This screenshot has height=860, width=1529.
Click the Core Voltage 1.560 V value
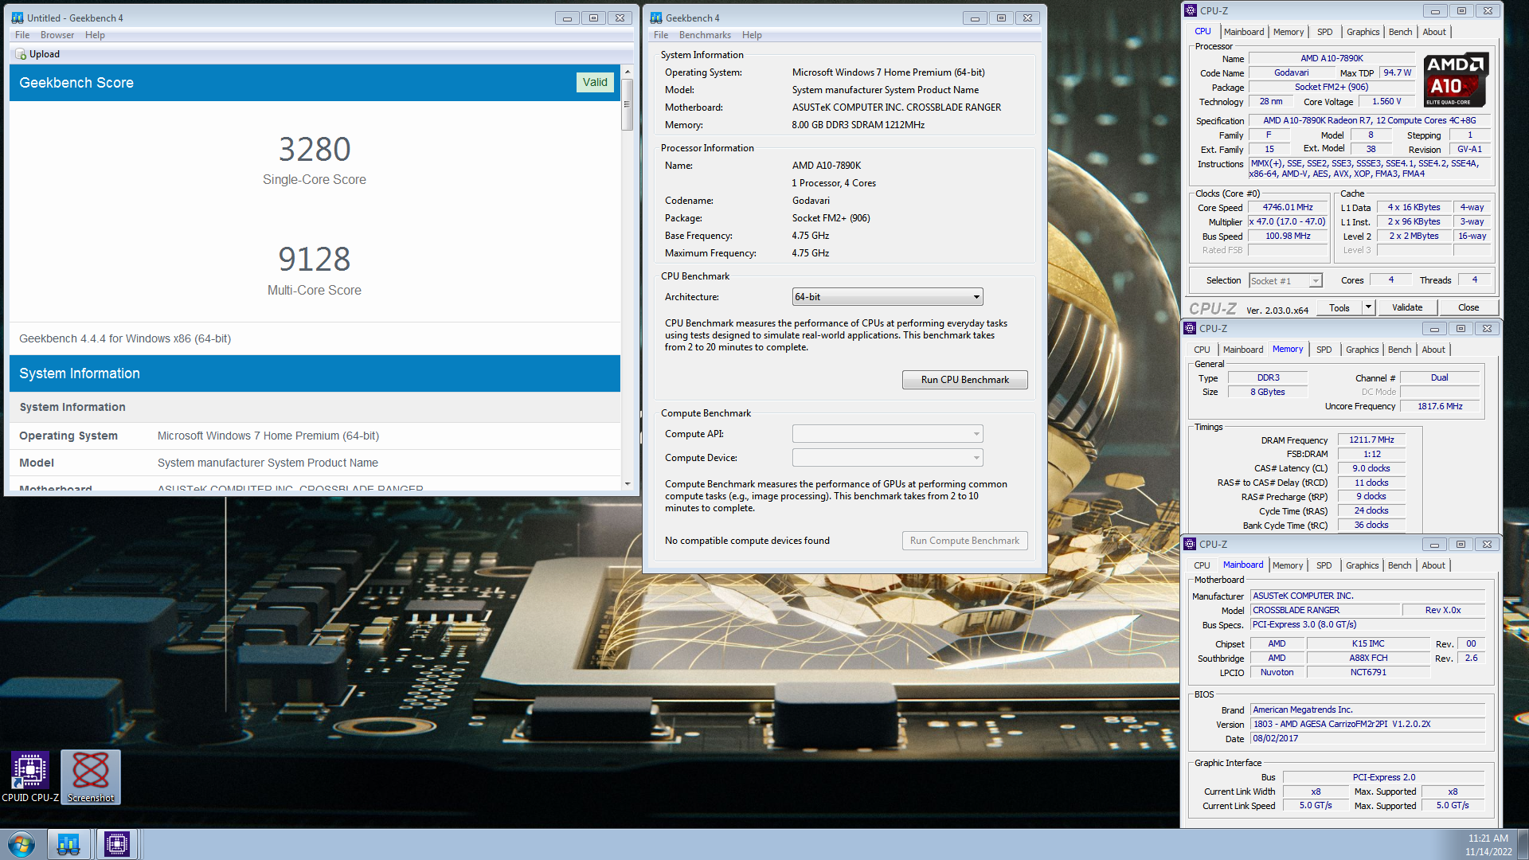(x=1386, y=101)
